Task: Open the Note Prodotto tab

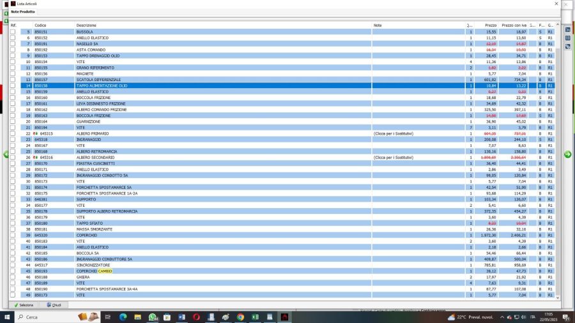Action: [23, 11]
